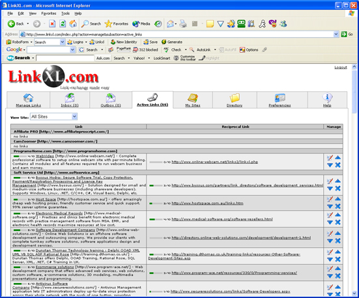Click the RoboForm Generate button
The width and height of the screenshot is (359, 298).
pos(172,42)
